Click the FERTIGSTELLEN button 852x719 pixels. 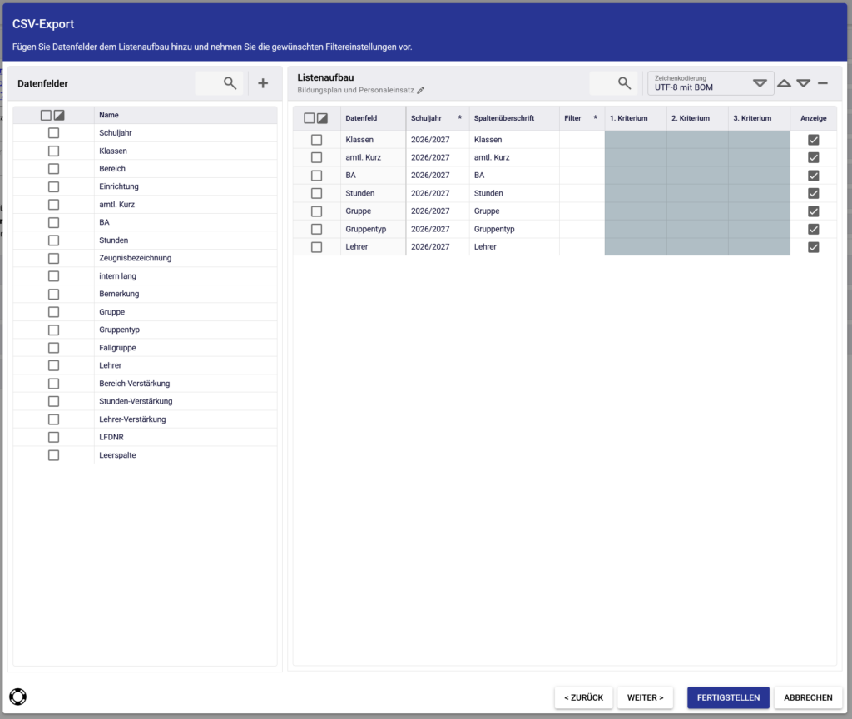click(728, 697)
